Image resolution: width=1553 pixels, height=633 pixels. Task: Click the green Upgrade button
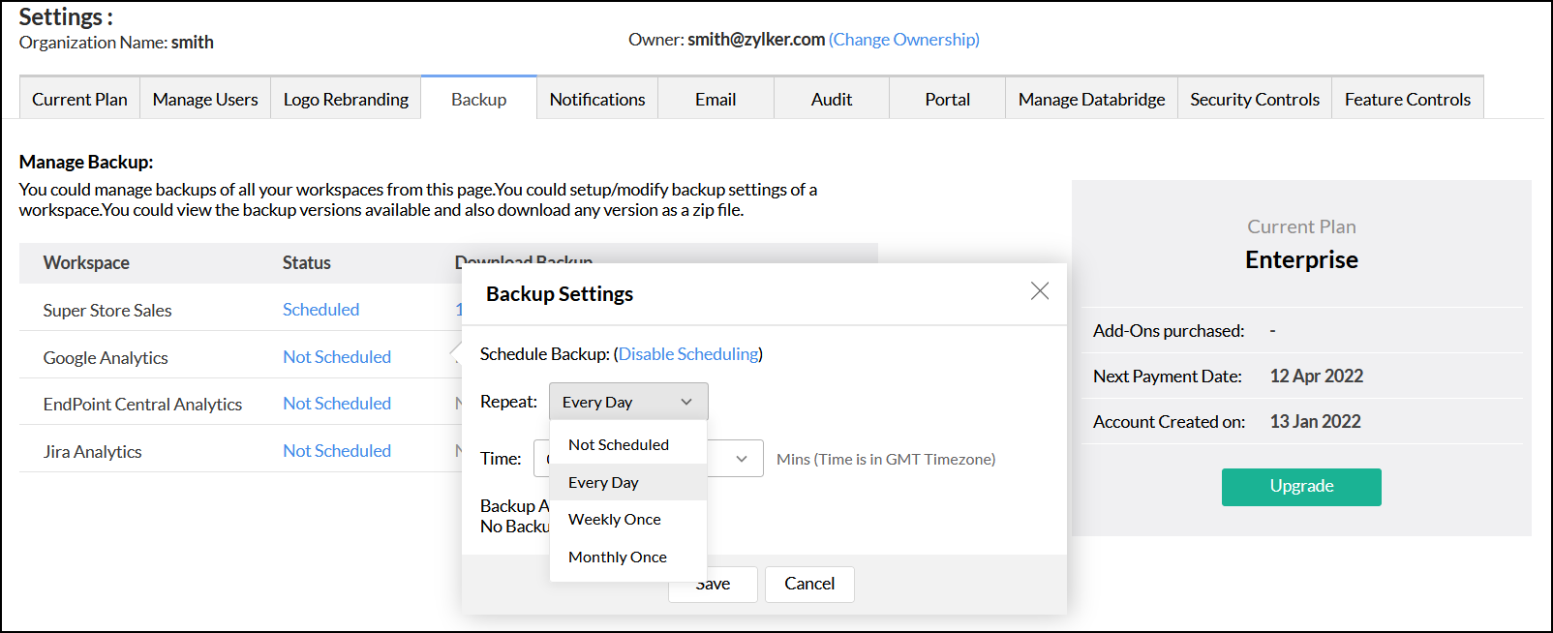pos(1301,487)
